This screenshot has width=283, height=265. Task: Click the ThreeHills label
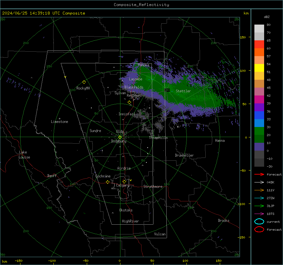pyautogui.click(x=158, y=138)
